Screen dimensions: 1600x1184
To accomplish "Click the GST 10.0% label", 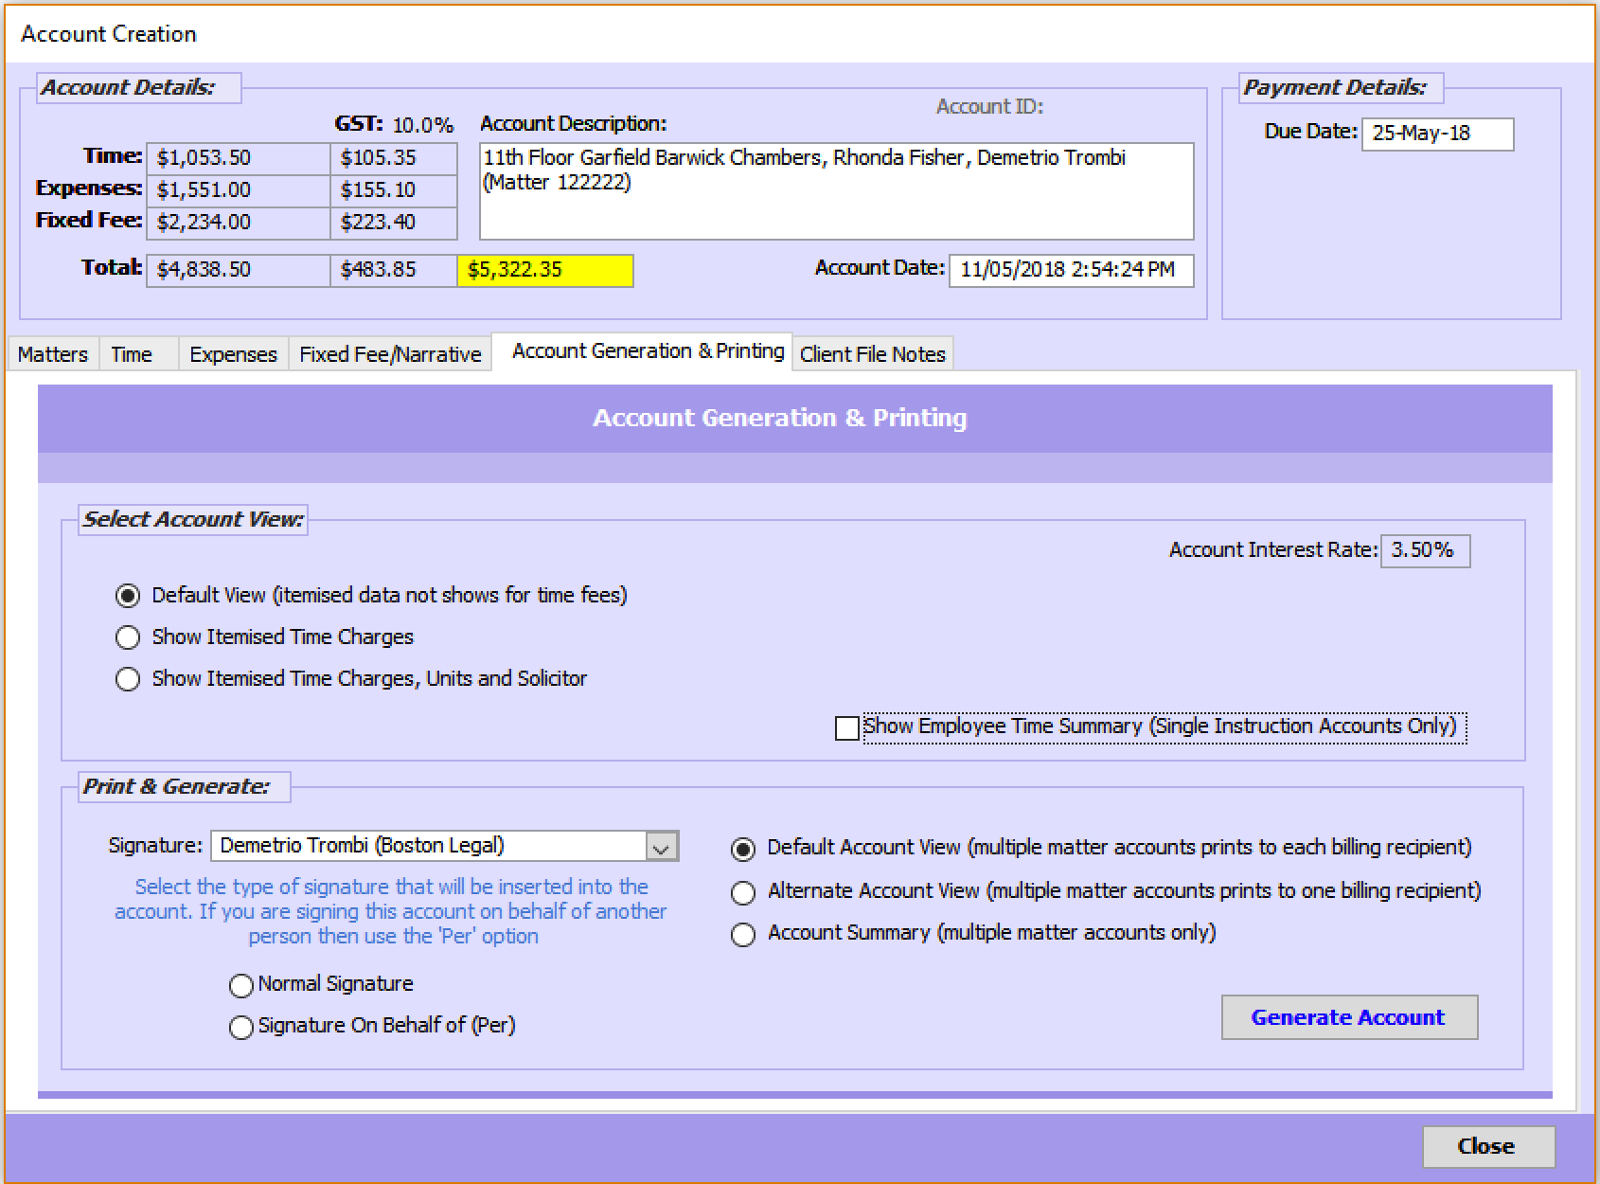I will [394, 124].
